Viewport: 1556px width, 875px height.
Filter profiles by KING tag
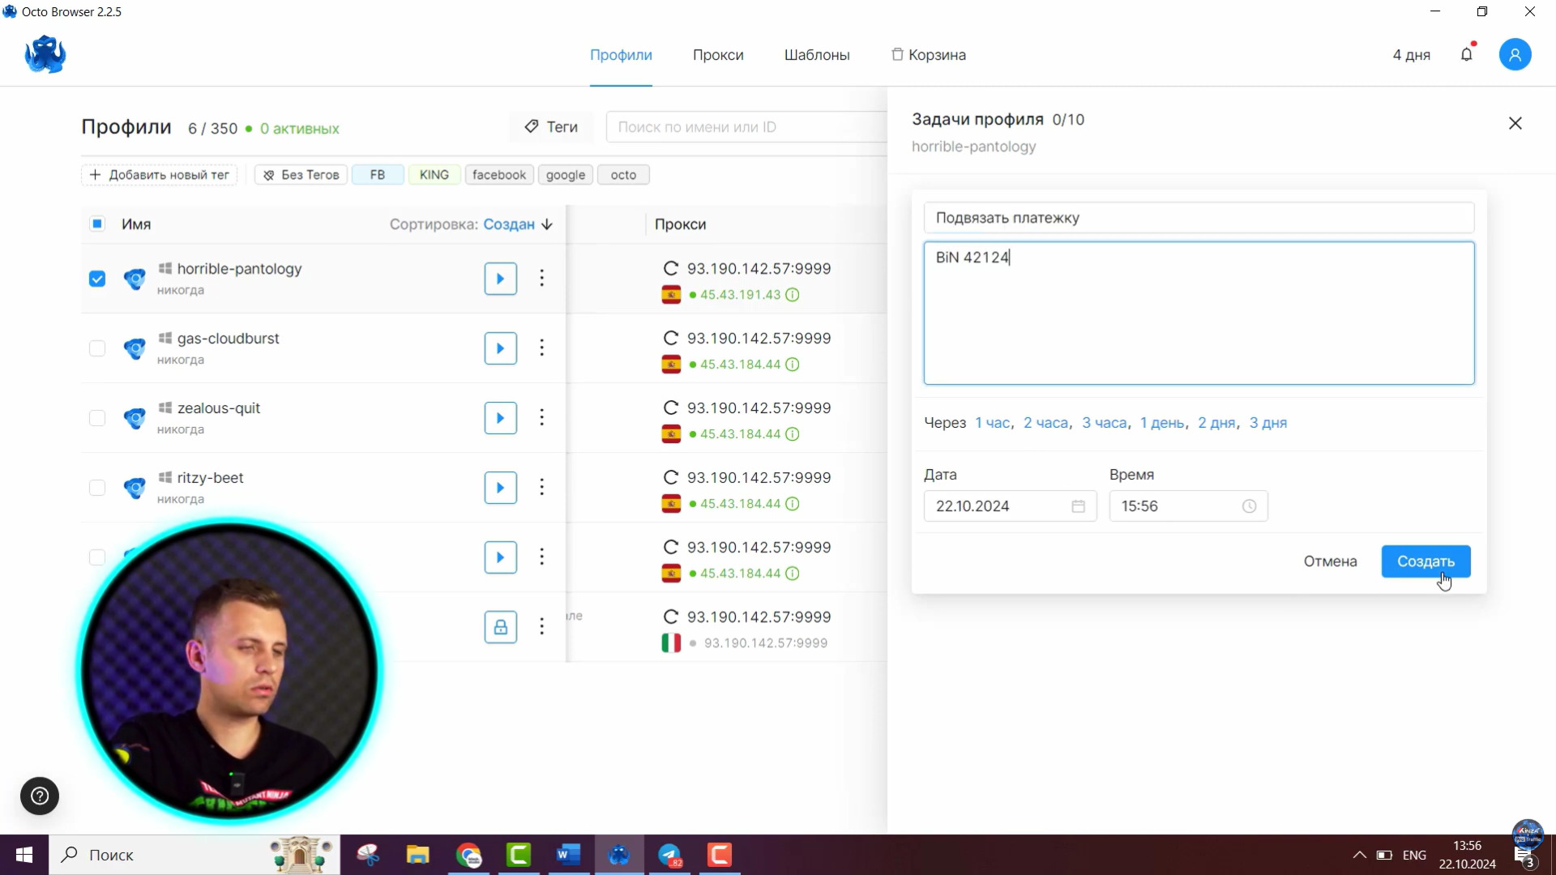[x=434, y=175]
